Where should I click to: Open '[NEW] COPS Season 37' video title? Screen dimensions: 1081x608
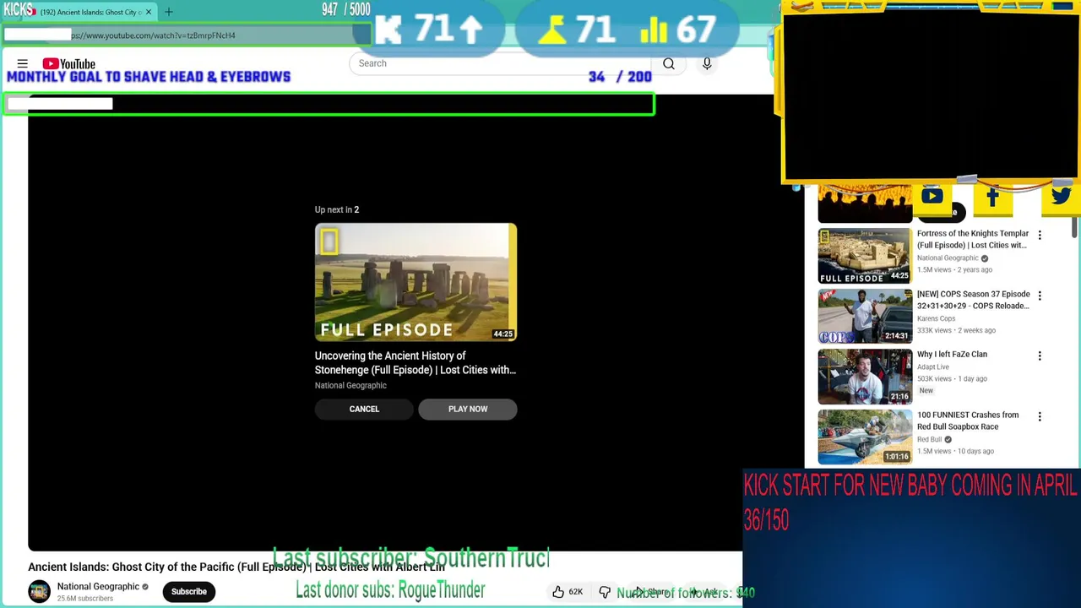[973, 300]
